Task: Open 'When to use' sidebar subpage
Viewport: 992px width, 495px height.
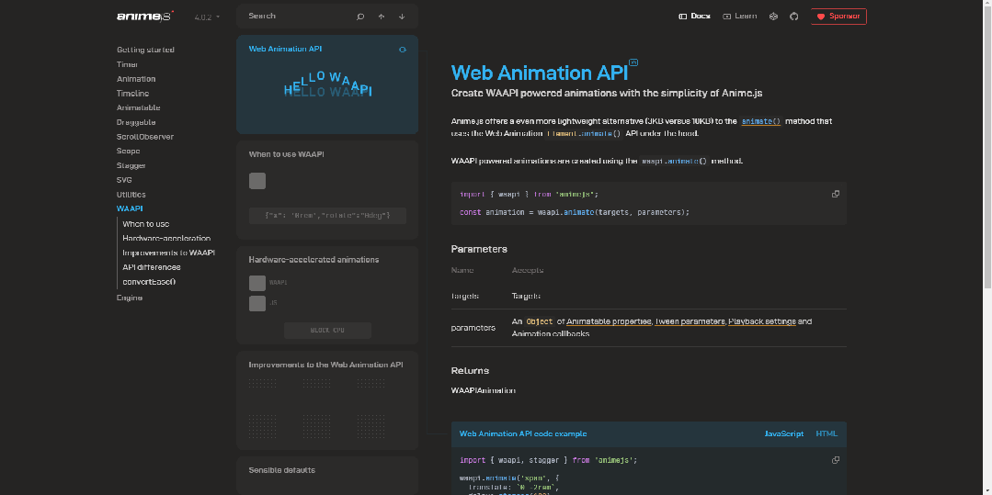Action: coord(146,224)
